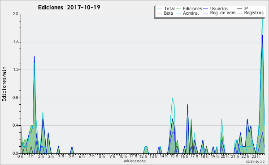The width and height of the screenshot is (269, 165).
Task: Click the chart title Ediciones 2017-10-19
Action: [69, 7]
